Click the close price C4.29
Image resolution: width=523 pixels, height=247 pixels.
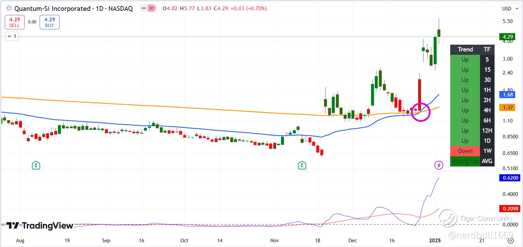pyautogui.click(x=221, y=8)
